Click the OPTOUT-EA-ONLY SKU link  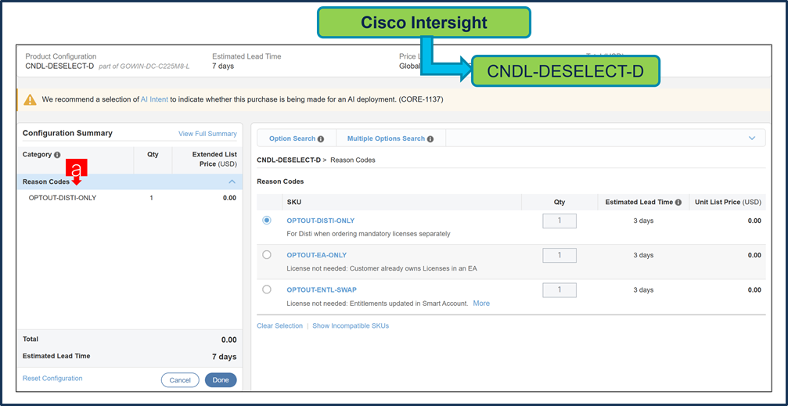click(317, 255)
